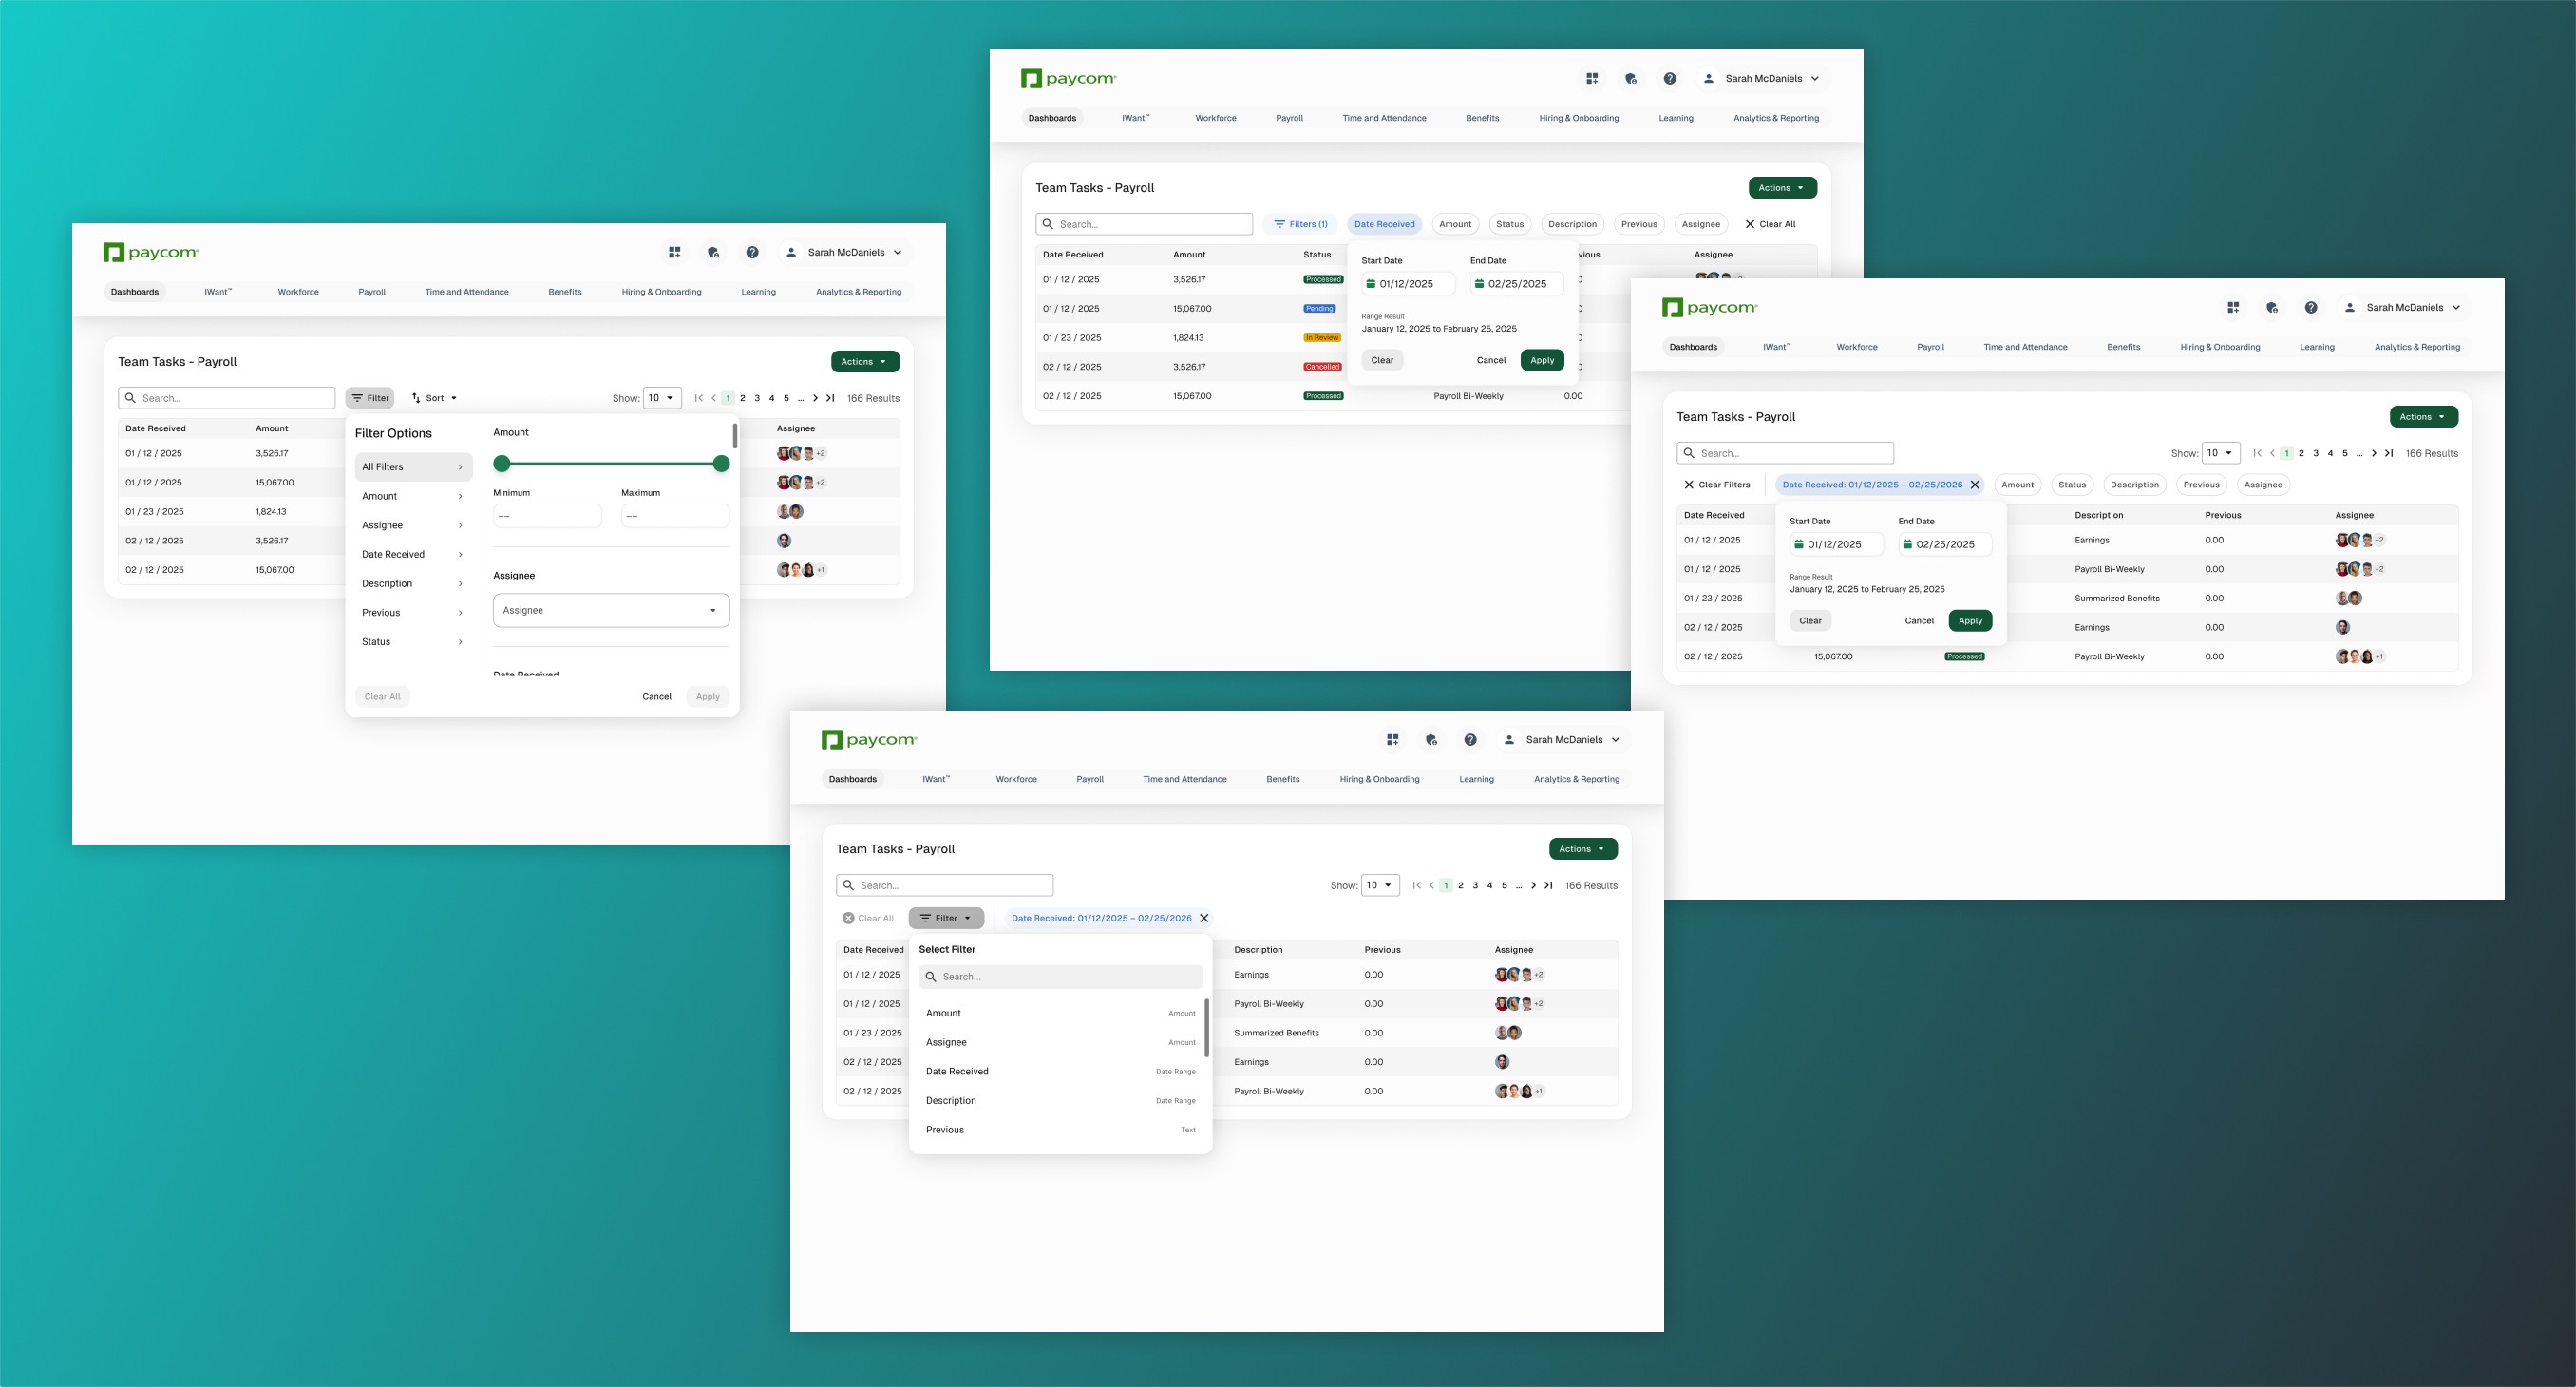This screenshot has height=1387, width=2576.
Task: Click the help question-mark icon in Filter Options window
Action: pyautogui.click(x=752, y=253)
